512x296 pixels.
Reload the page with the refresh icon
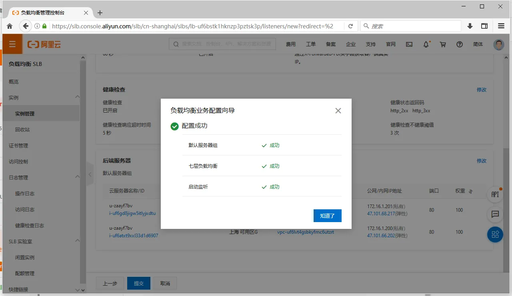[350, 26]
